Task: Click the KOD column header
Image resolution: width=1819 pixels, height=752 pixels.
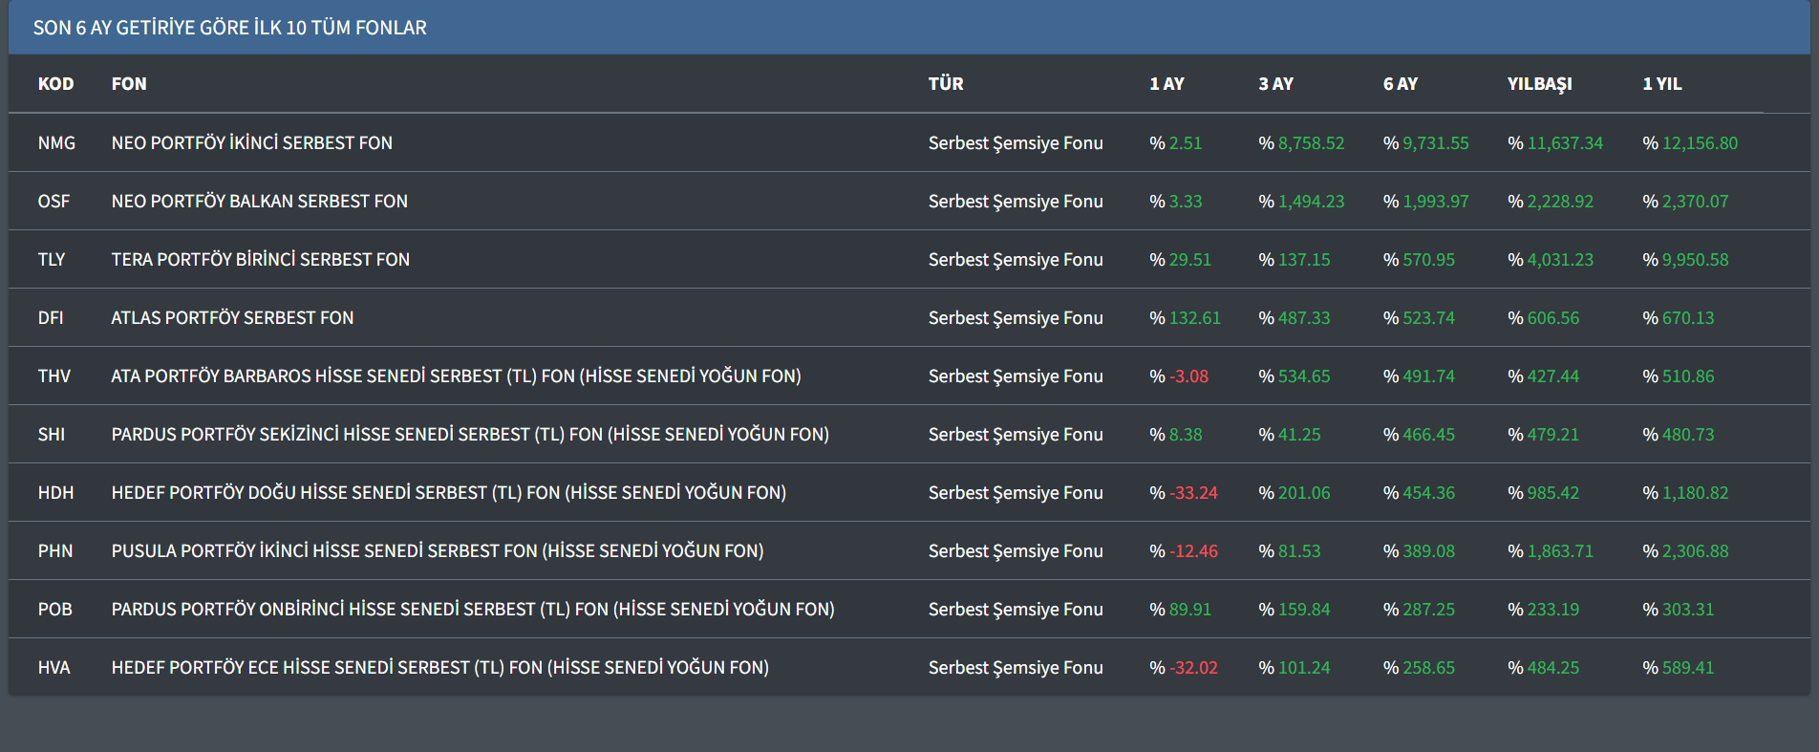Action: coord(55,84)
